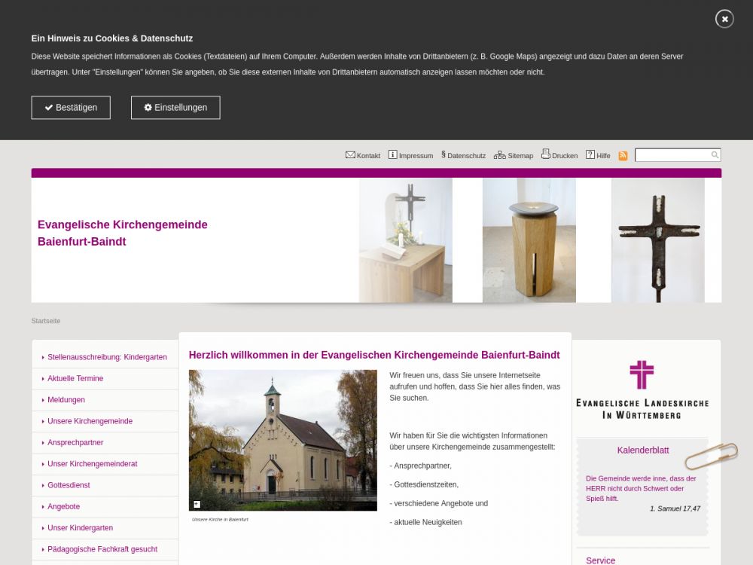The image size is (753, 565).
Task: Open cookie Einstellungen button
Action: point(175,108)
